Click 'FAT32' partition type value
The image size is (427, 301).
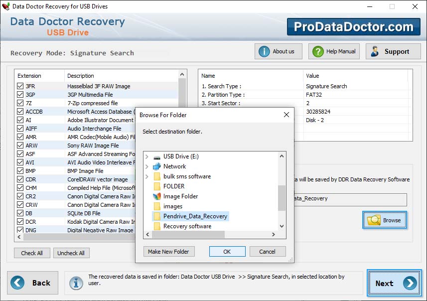pyautogui.click(x=314, y=95)
